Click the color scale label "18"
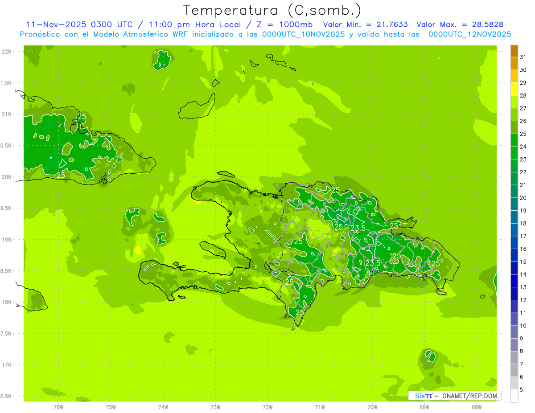This screenshot has width=535, height=413. coord(523,223)
